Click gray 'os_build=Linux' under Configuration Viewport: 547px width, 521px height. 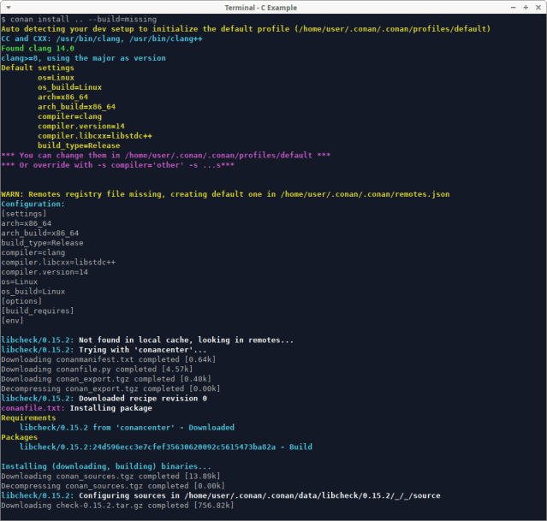[33, 292]
